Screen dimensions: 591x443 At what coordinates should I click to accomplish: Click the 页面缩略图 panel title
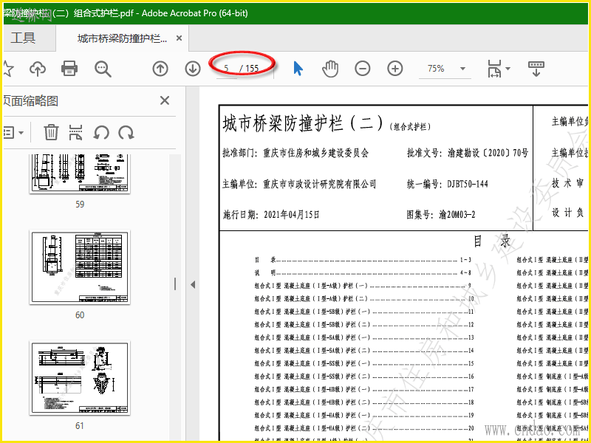[31, 100]
